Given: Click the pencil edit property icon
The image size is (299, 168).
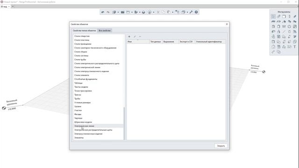Looking at the screenshot, I should [135, 36].
